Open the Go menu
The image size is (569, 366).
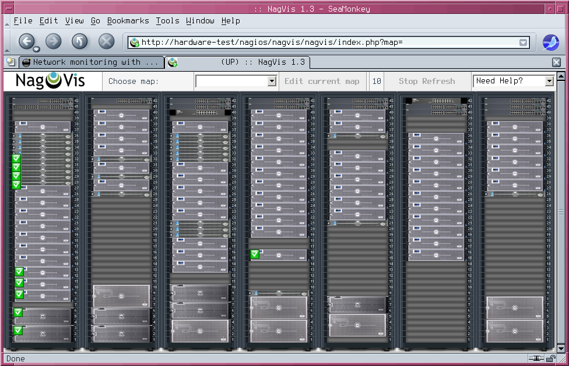(x=96, y=20)
